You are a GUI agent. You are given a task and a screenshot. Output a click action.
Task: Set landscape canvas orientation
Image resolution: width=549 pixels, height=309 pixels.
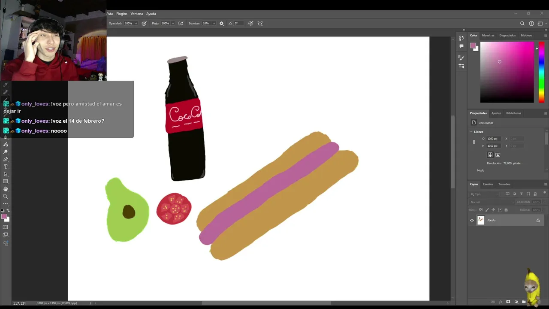coord(498,155)
